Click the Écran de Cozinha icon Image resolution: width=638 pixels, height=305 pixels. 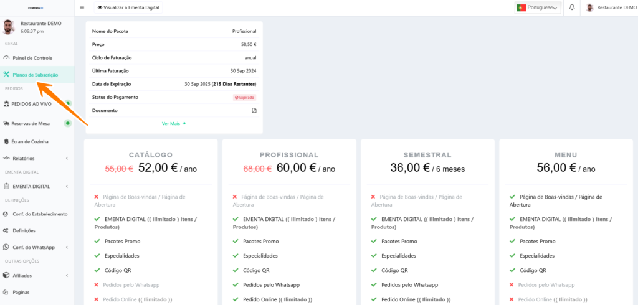tap(6, 141)
